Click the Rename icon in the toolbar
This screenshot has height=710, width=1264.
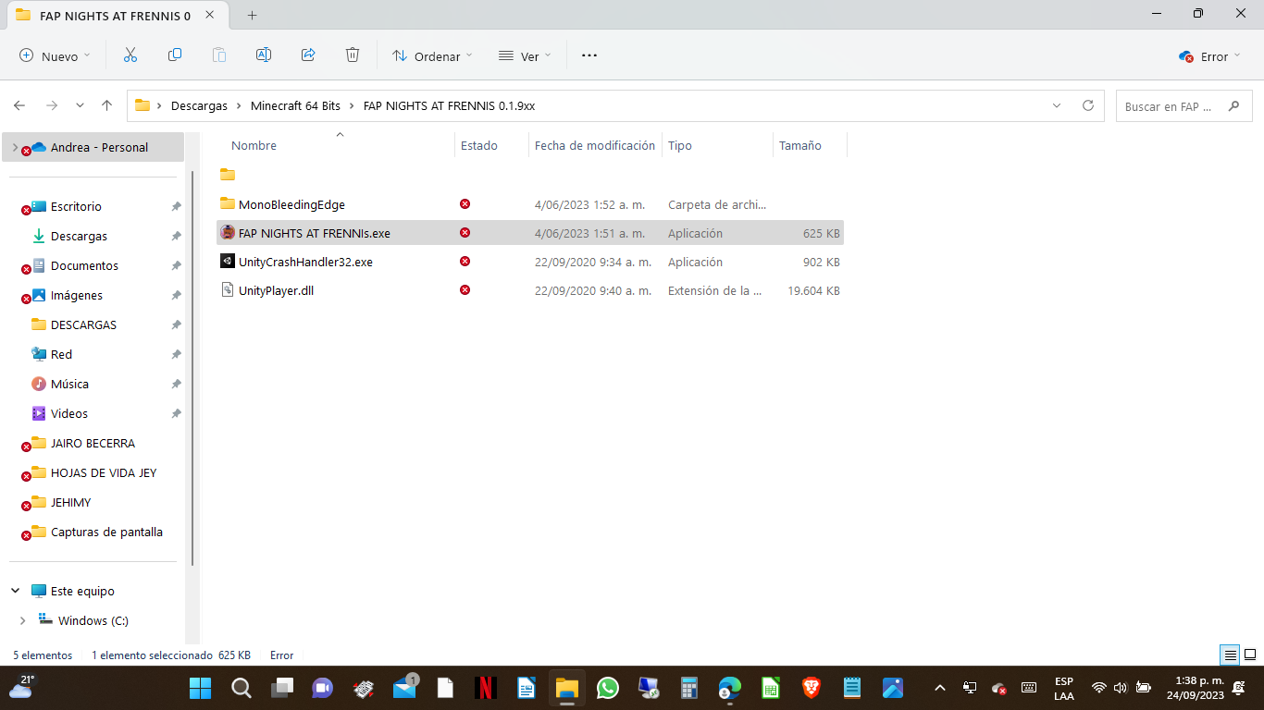(x=264, y=55)
